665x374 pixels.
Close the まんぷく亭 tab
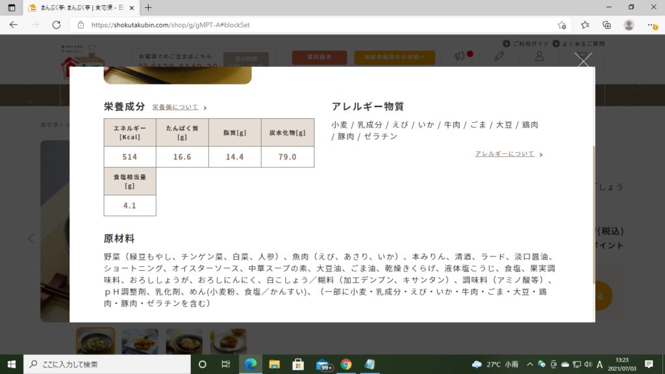(x=131, y=8)
